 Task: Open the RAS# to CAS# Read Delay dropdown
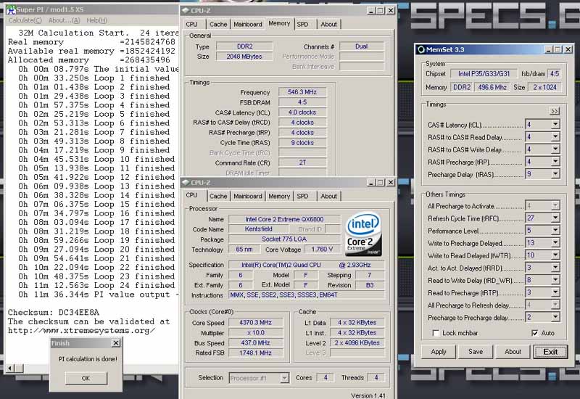(555, 137)
